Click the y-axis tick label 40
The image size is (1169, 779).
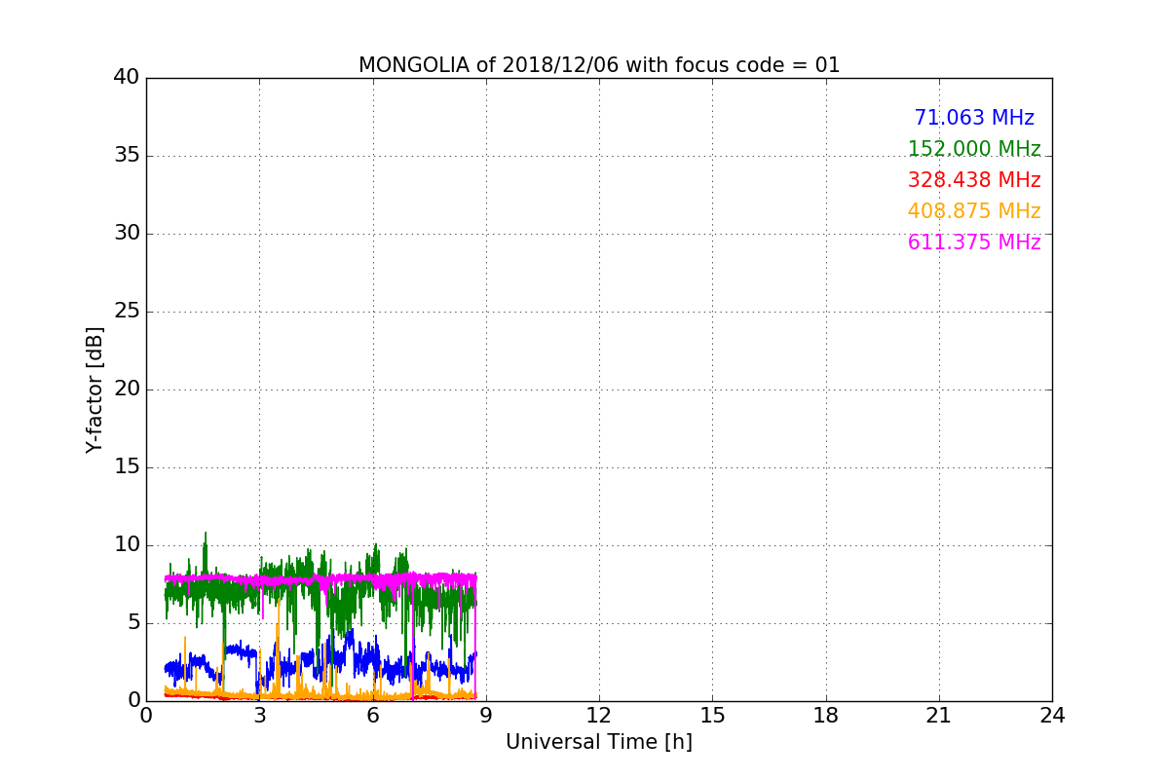click(127, 78)
